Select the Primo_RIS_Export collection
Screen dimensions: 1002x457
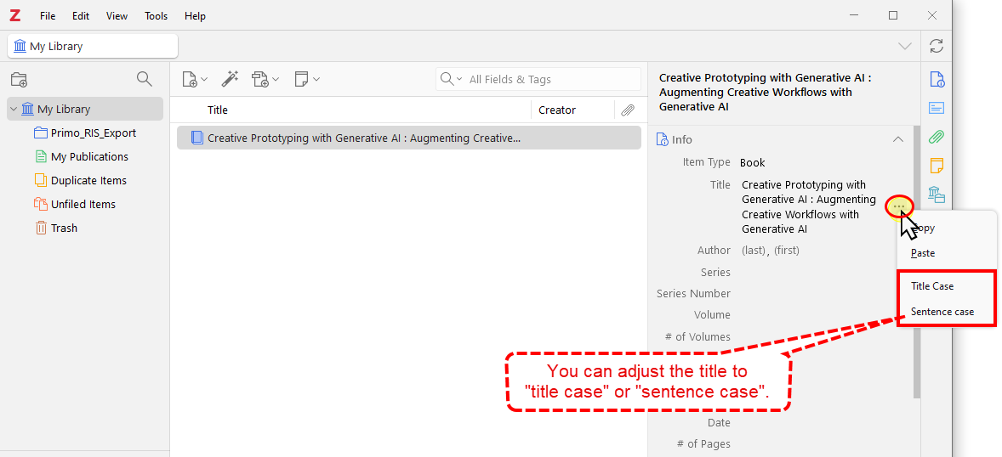tap(93, 133)
